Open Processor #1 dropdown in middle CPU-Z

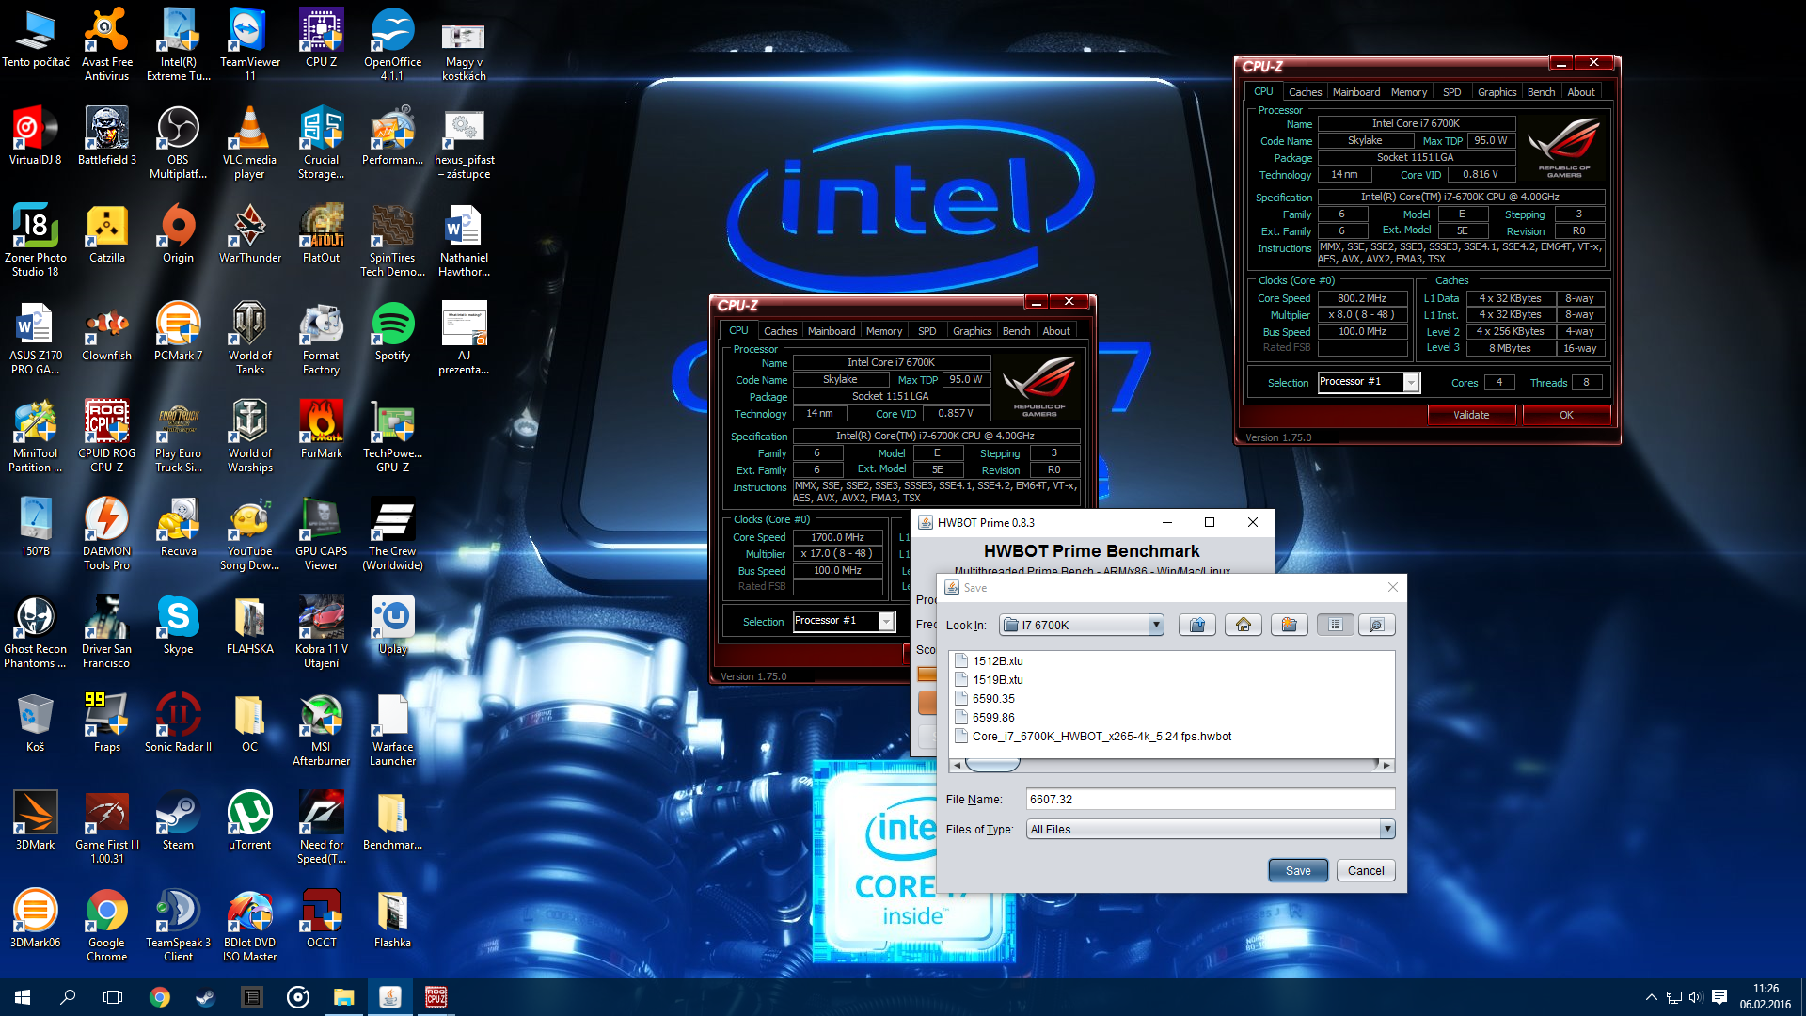pyautogui.click(x=886, y=621)
